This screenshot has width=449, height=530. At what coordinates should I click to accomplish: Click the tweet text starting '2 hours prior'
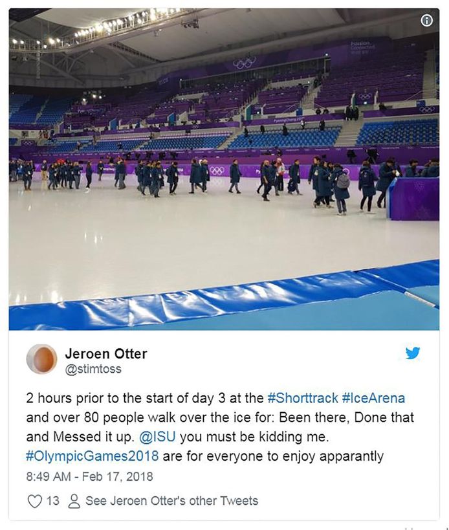[x=220, y=427]
